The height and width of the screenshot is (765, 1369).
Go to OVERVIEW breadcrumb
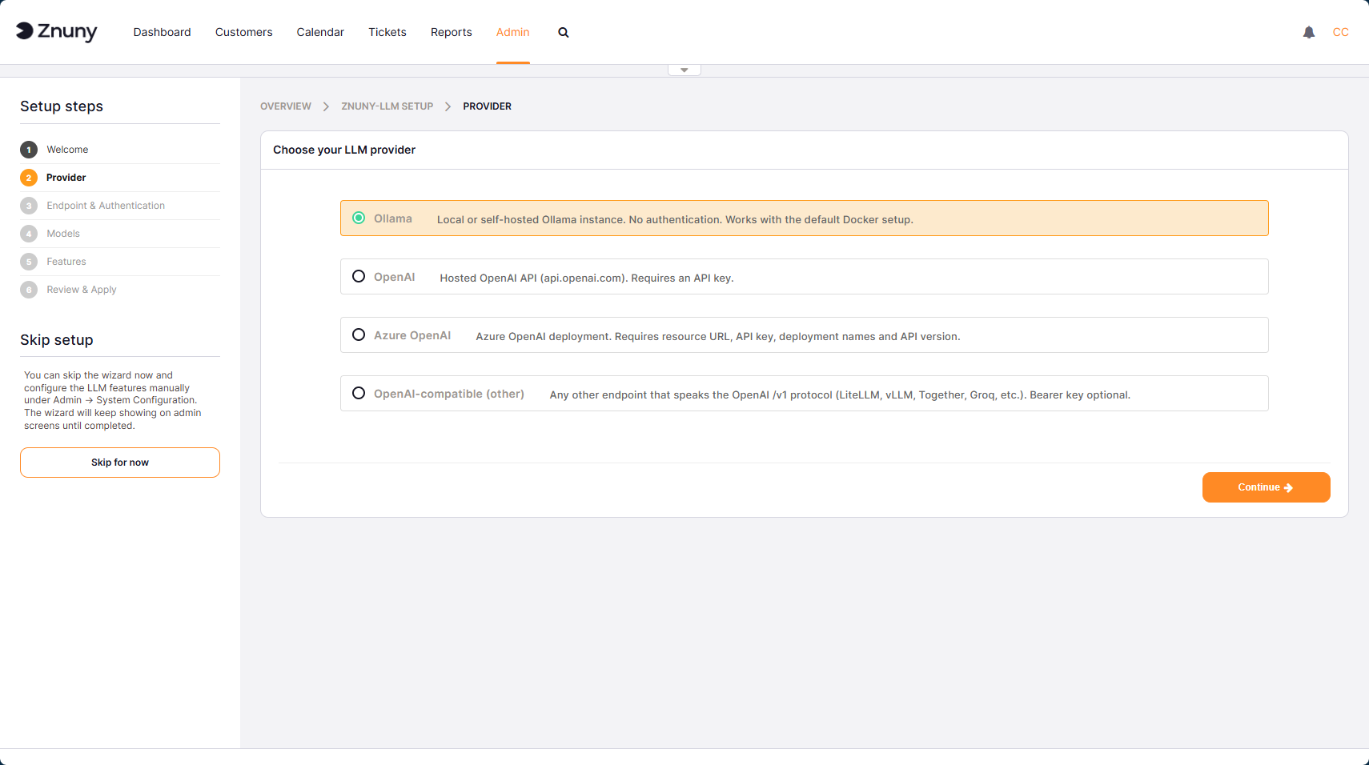(x=286, y=106)
